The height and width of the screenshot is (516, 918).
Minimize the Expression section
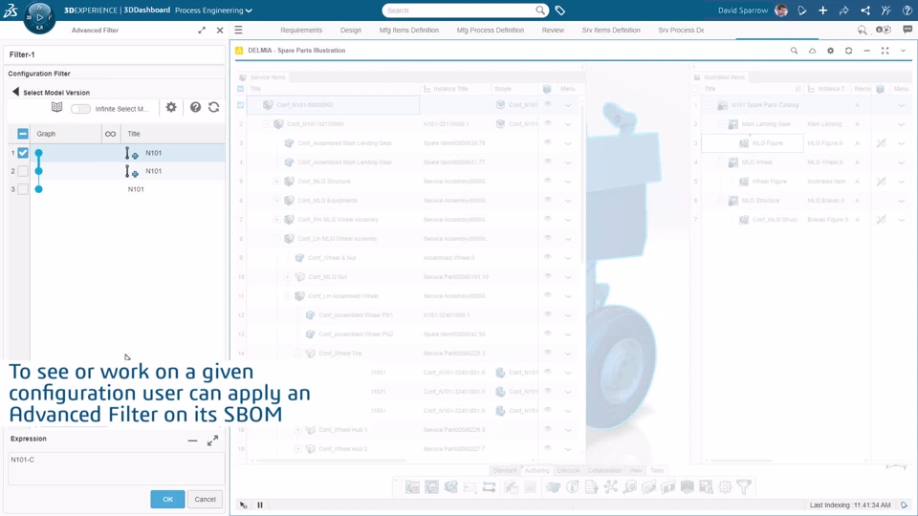point(192,441)
